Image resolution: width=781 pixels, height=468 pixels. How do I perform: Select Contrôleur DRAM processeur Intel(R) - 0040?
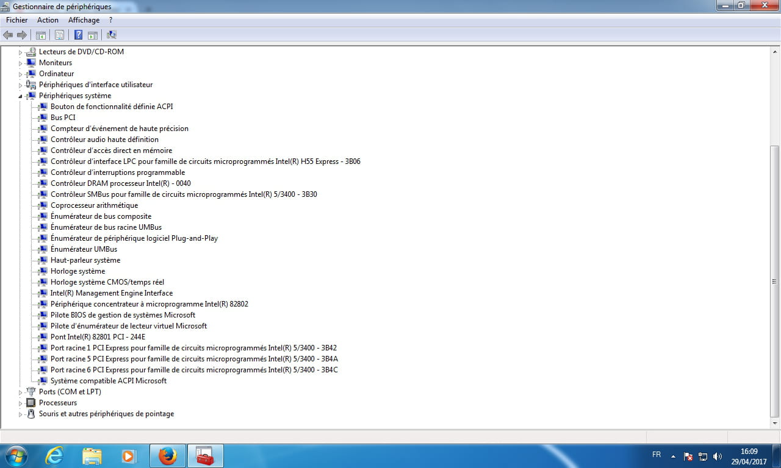pyautogui.click(x=121, y=183)
